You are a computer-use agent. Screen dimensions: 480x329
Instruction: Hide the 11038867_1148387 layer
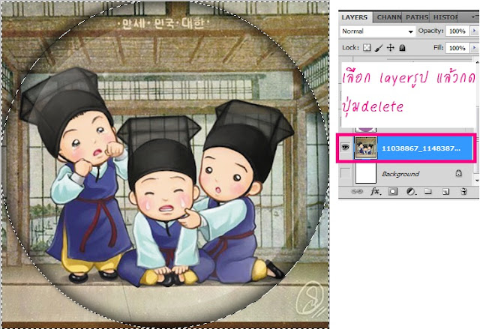345,148
